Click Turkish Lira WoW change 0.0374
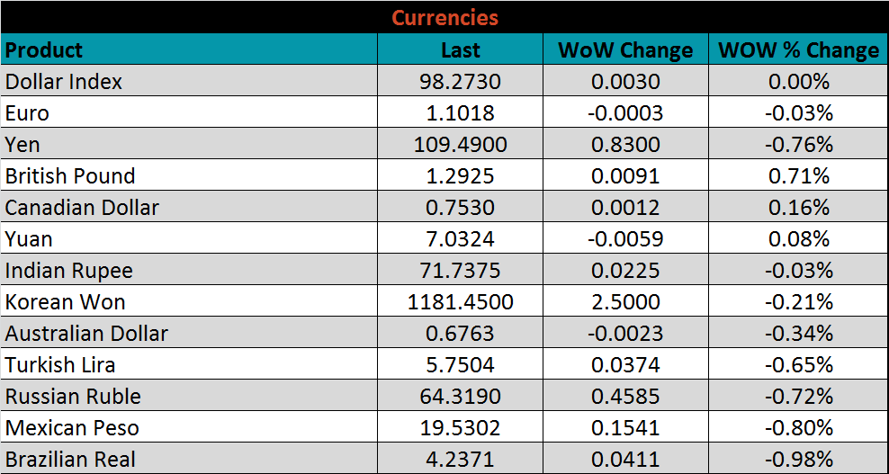 coord(625,365)
